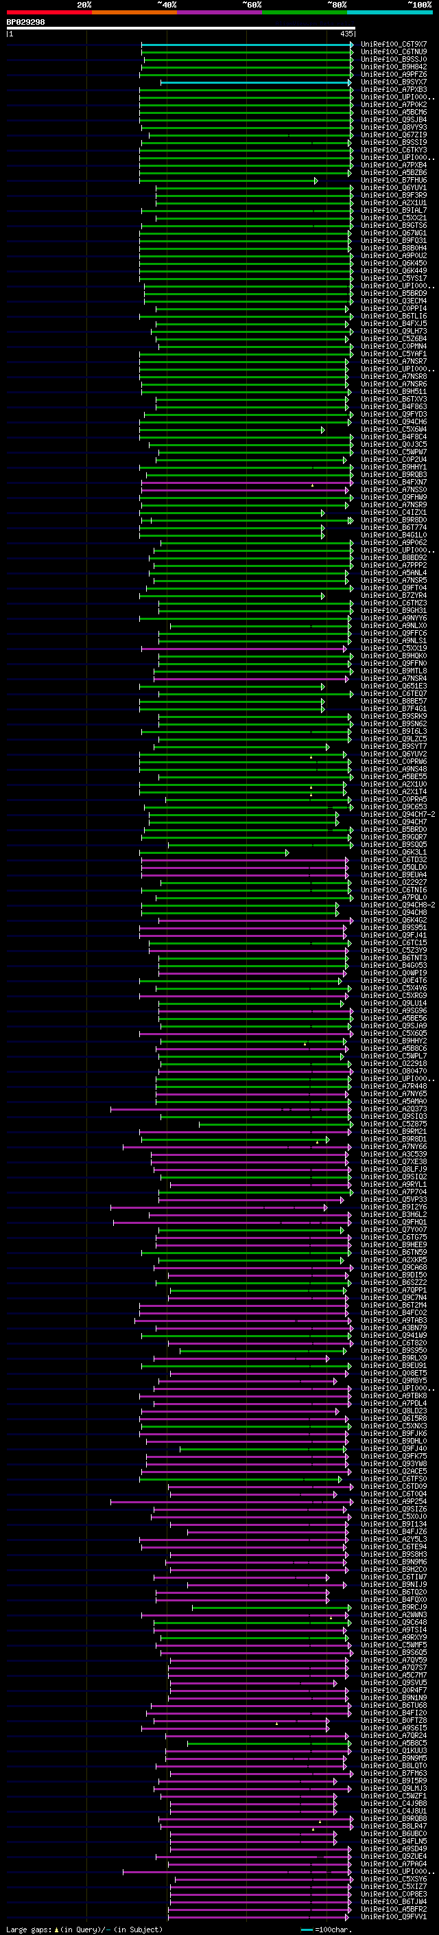Open hit UniRef100_B9GTS6
The image size is (439, 1935).
pyautogui.click(x=393, y=225)
